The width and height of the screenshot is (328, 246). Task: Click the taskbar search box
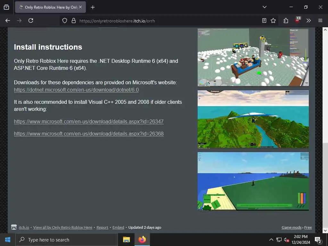(x=66, y=240)
